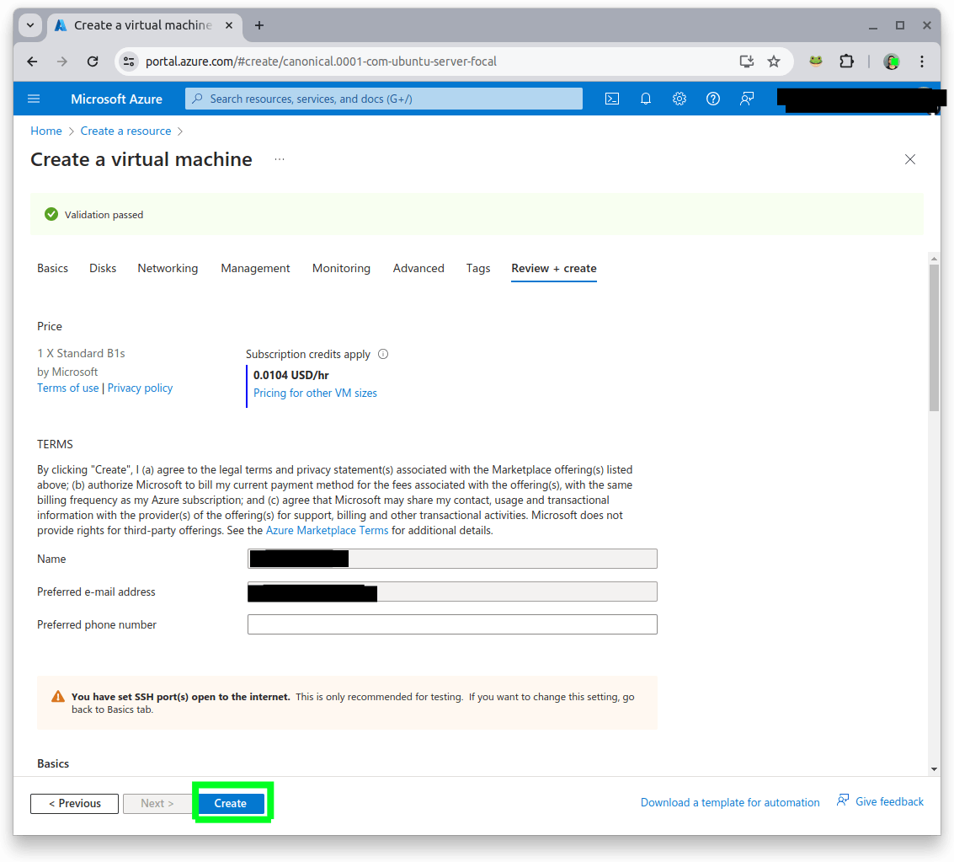Click the frog extension icon
Image resolution: width=954 pixels, height=862 pixels.
coord(815,61)
